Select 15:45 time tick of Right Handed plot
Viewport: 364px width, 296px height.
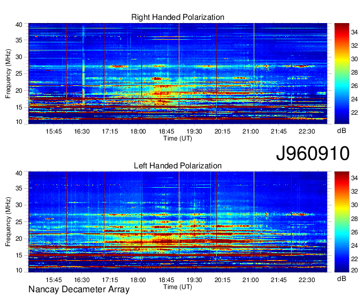[54, 131]
